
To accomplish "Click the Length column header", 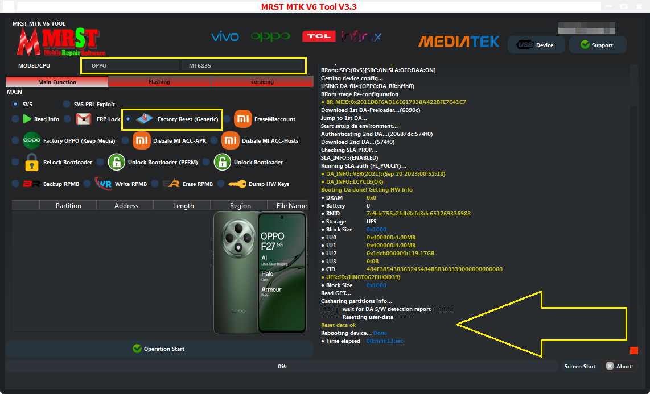I will (x=183, y=206).
